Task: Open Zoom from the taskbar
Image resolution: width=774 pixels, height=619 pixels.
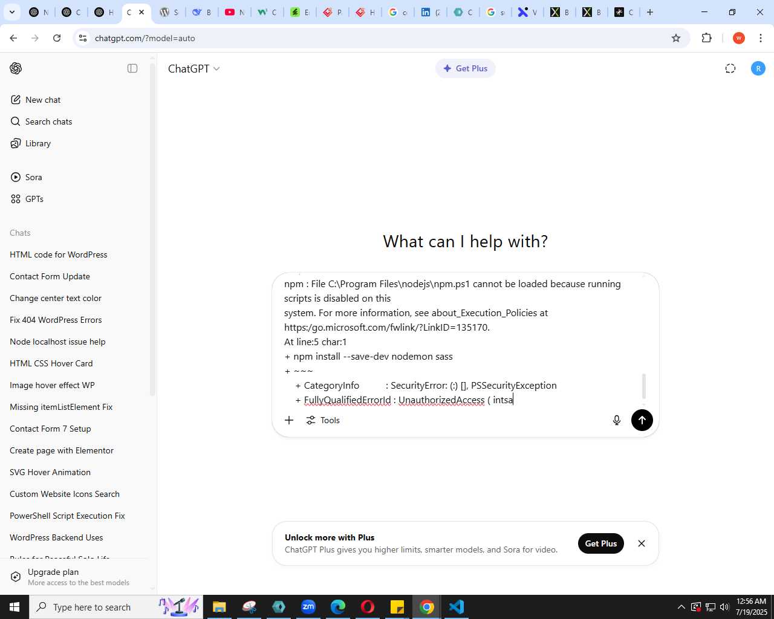Action: point(308,607)
